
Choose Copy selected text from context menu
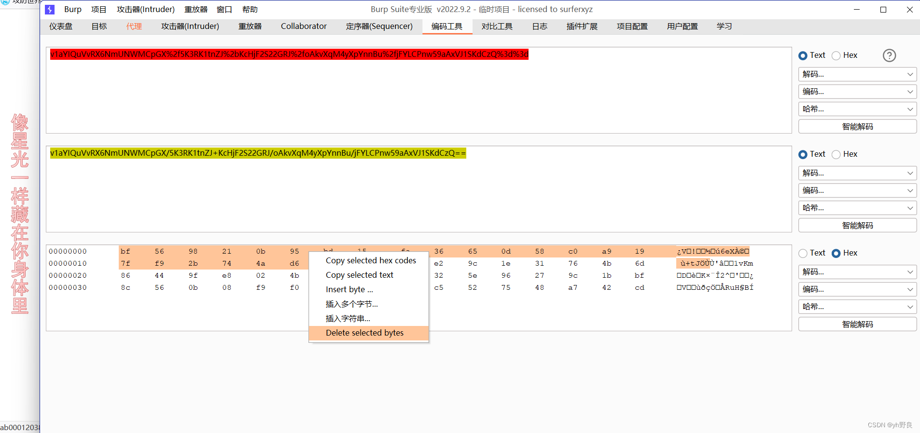[369, 275]
